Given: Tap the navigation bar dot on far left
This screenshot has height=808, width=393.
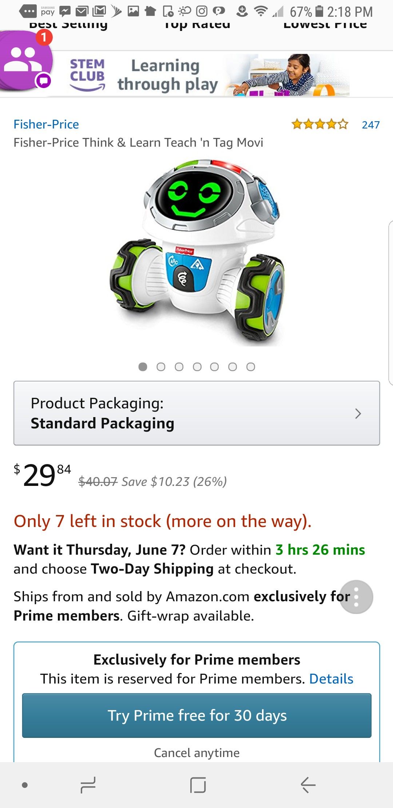Looking at the screenshot, I should [x=25, y=785].
